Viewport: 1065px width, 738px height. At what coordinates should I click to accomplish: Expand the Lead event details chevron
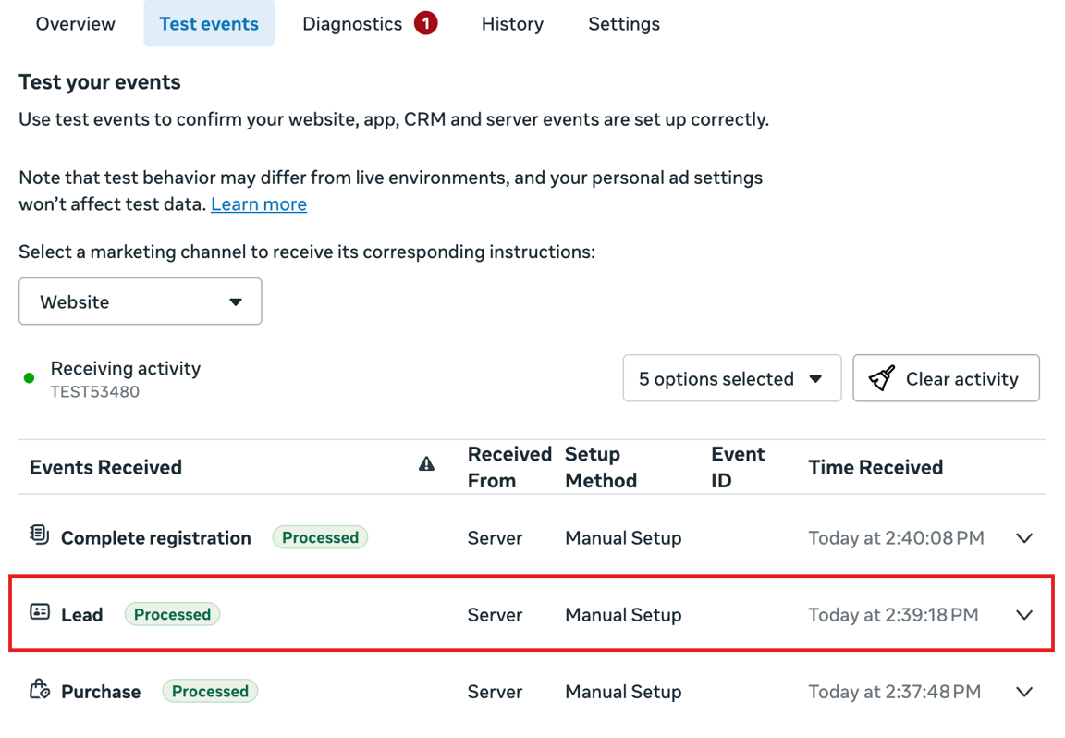(x=1024, y=615)
